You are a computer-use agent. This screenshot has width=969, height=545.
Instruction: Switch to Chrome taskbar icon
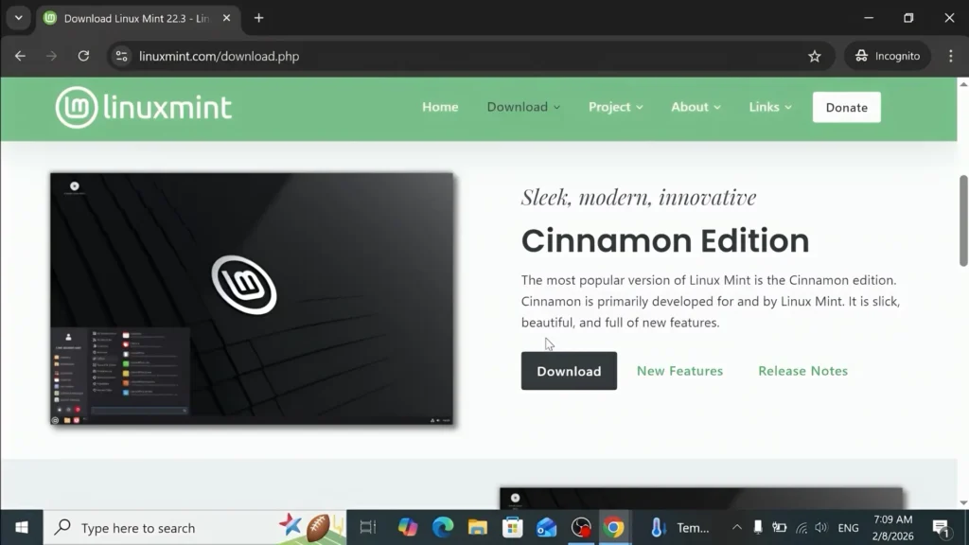(x=613, y=528)
